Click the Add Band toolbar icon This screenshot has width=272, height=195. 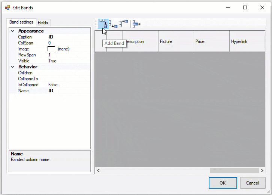click(103, 24)
